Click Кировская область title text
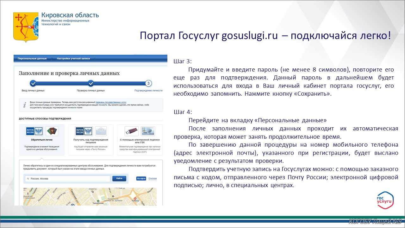This screenshot has height=228, width=405. tap(70, 15)
